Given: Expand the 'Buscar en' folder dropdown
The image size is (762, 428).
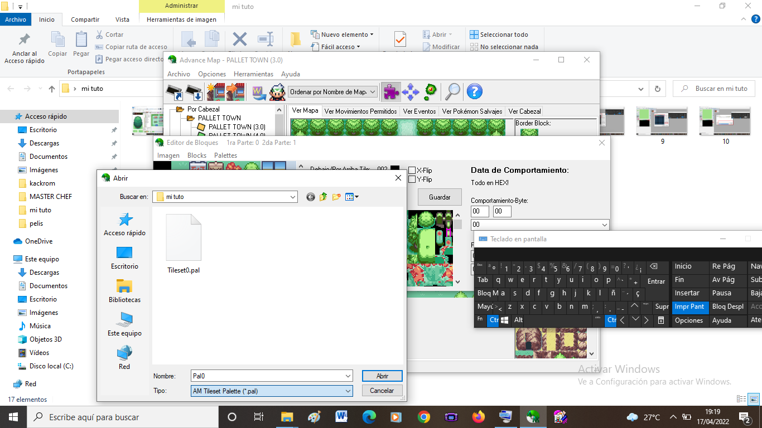Looking at the screenshot, I should pos(293,197).
